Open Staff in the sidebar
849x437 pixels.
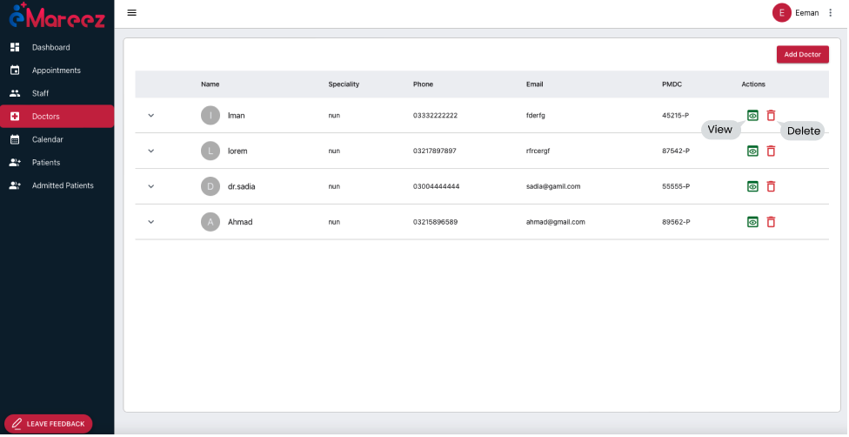pos(57,93)
